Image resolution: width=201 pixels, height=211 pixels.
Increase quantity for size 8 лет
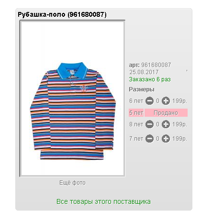166,124
